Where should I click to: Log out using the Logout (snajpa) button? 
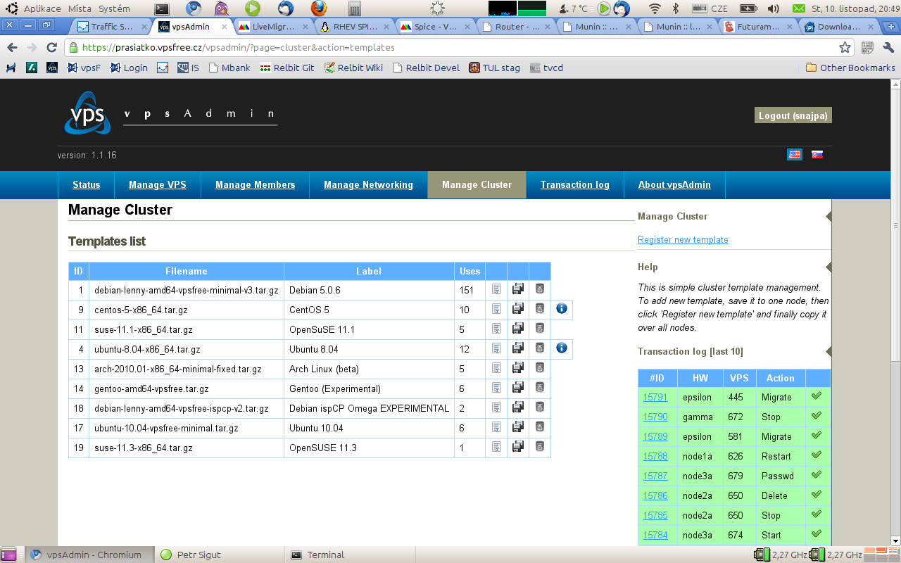(x=793, y=115)
